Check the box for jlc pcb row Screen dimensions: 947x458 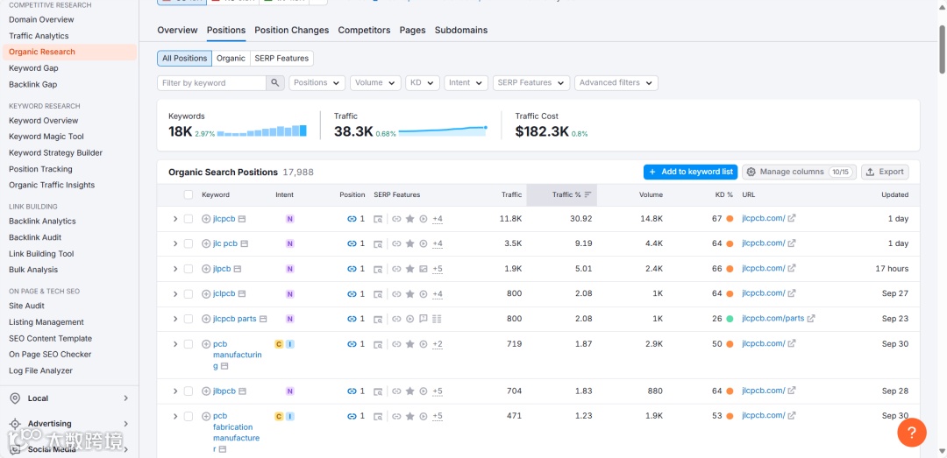pos(189,243)
